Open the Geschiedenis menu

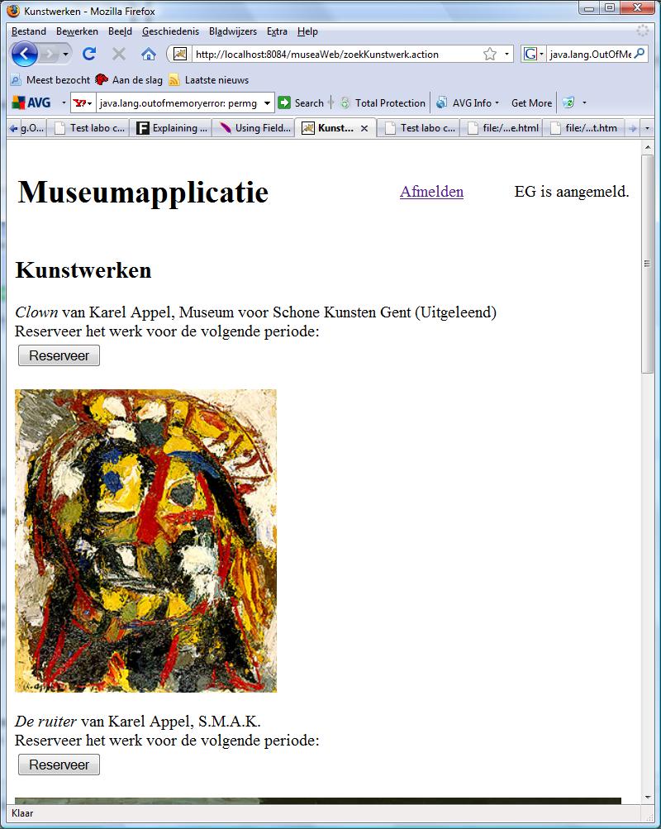pos(170,31)
